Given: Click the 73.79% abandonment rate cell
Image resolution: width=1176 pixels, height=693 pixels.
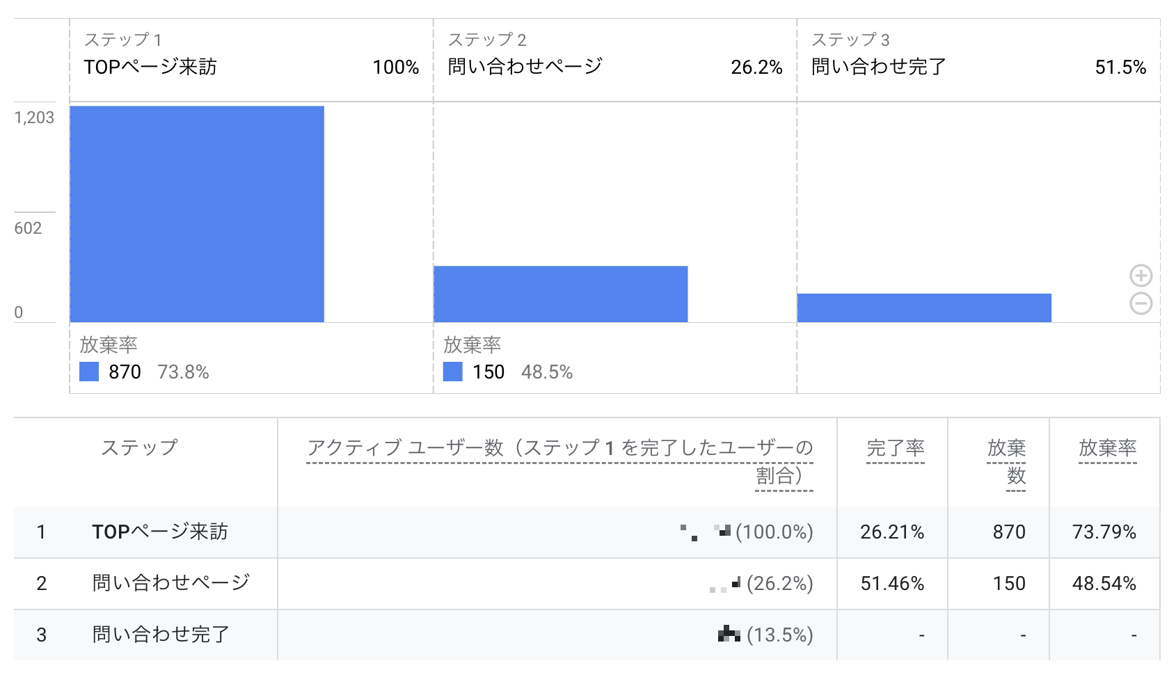Looking at the screenshot, I should [1104, 532].
